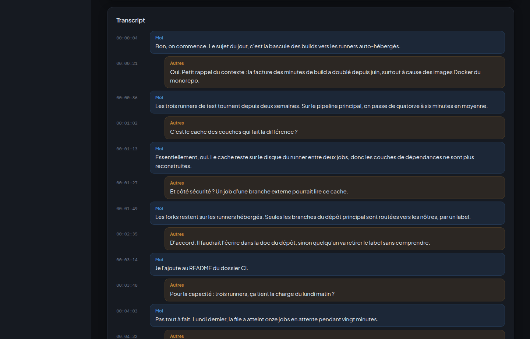Click the Autres label above "Et côté sécurité"

(177, 183)
